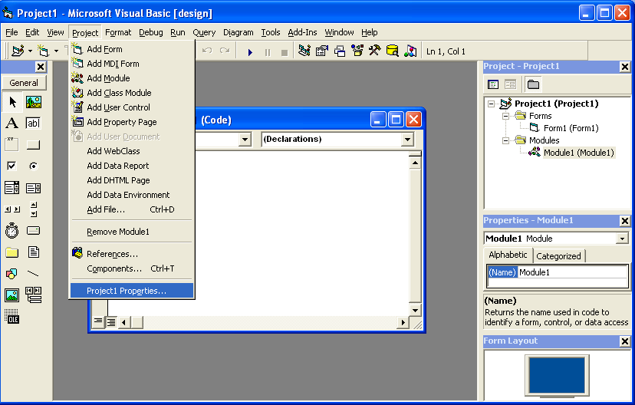Choose Add Property Page menu item

point(132,122)
